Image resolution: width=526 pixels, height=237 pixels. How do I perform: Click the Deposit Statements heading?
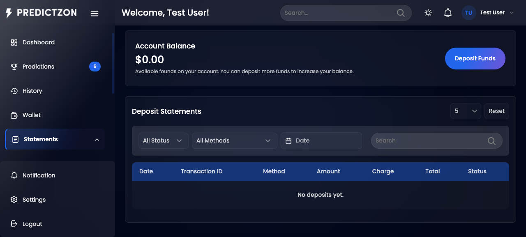[166, 111]
